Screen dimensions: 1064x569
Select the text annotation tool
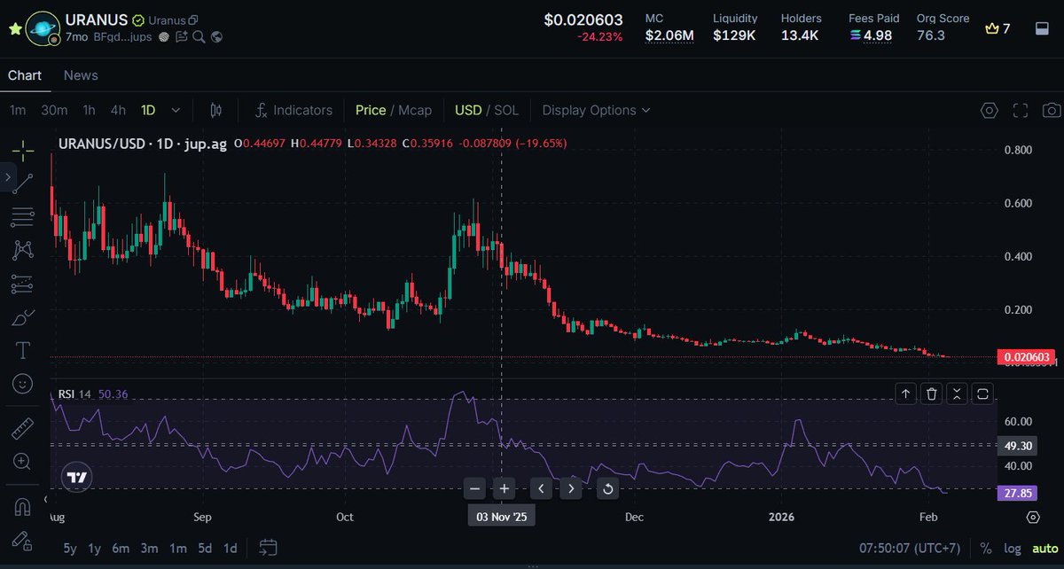(23, 351)
